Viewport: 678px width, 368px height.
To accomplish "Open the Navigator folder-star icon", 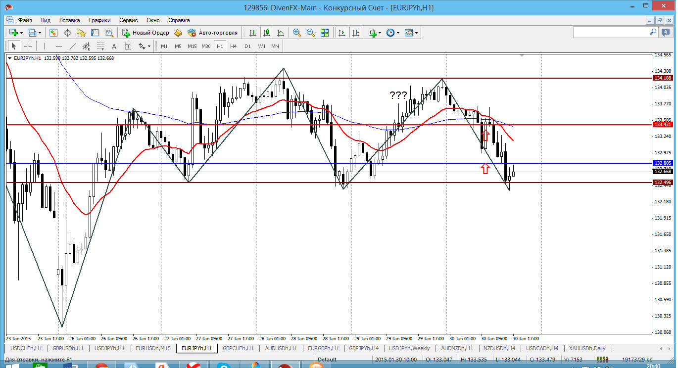I will tap(81, 33).
